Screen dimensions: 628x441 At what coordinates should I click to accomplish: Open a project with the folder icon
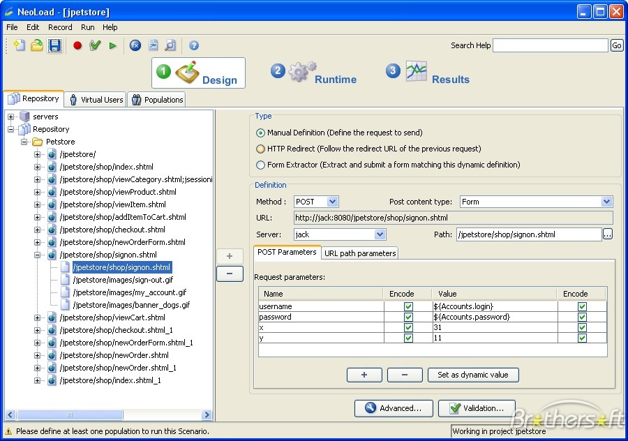point(37,45)
